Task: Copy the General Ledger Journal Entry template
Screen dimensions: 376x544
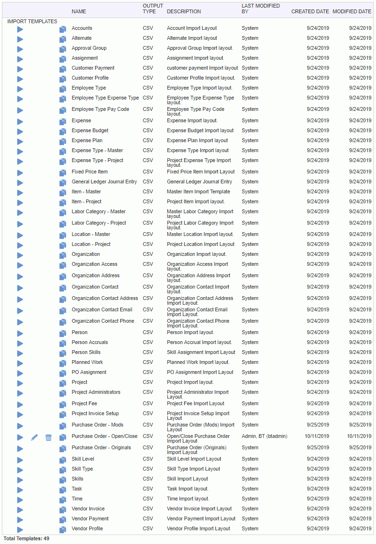Action: pyautogui.click(x=63, y=183)
